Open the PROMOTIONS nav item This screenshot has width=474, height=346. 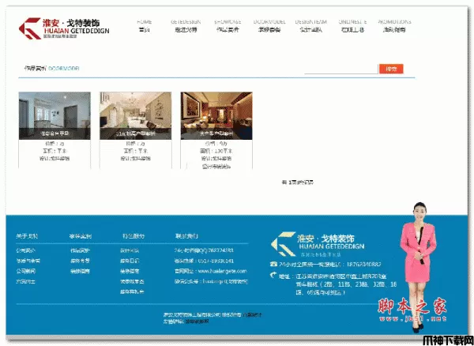[394, 26]
